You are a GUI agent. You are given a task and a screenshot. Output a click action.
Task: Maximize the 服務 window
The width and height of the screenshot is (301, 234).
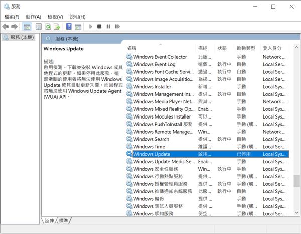pos(273,7)
